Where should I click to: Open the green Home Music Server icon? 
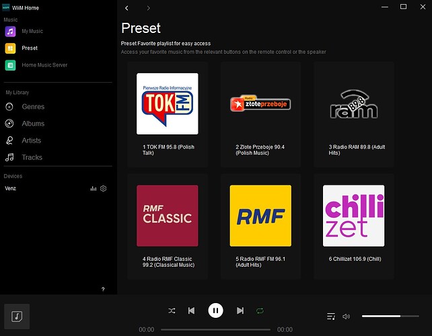[10, 65]
